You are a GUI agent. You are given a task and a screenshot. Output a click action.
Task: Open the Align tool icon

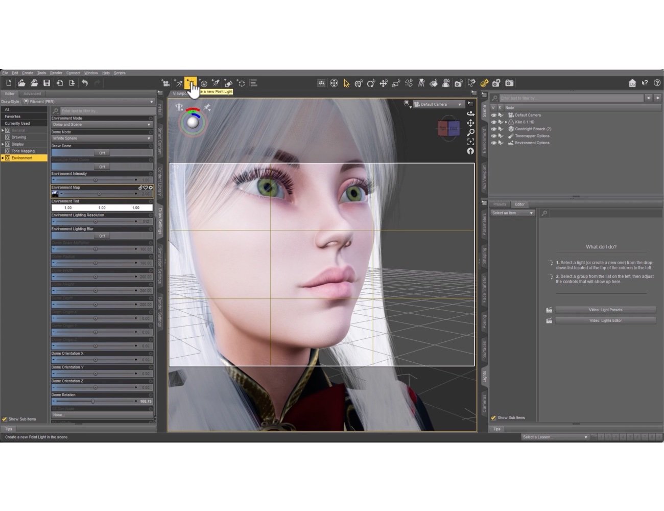(x=253, y=83)
